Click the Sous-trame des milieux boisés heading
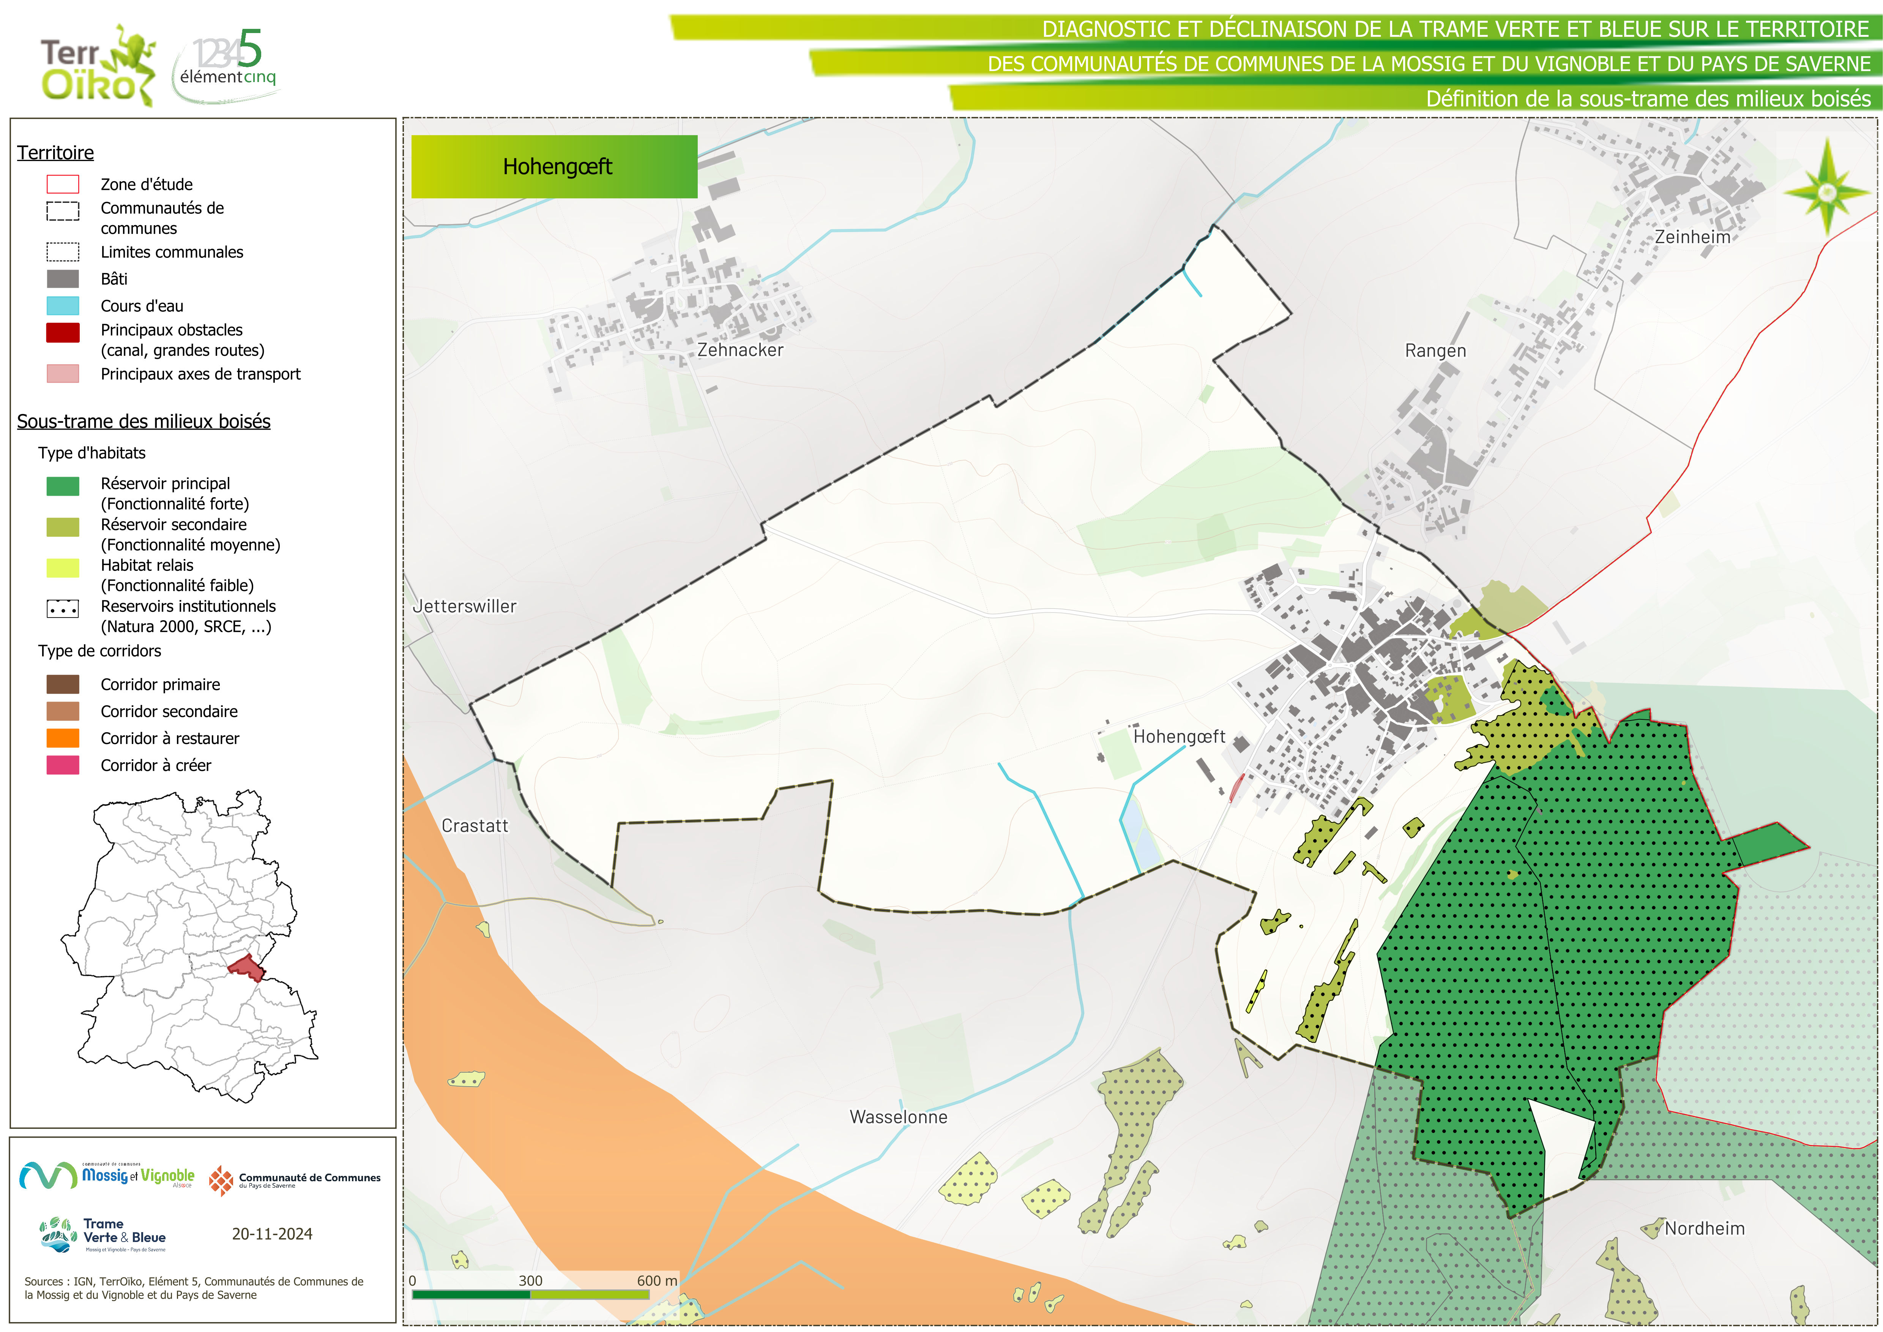1883x1332 pixels. click(144, 421)
